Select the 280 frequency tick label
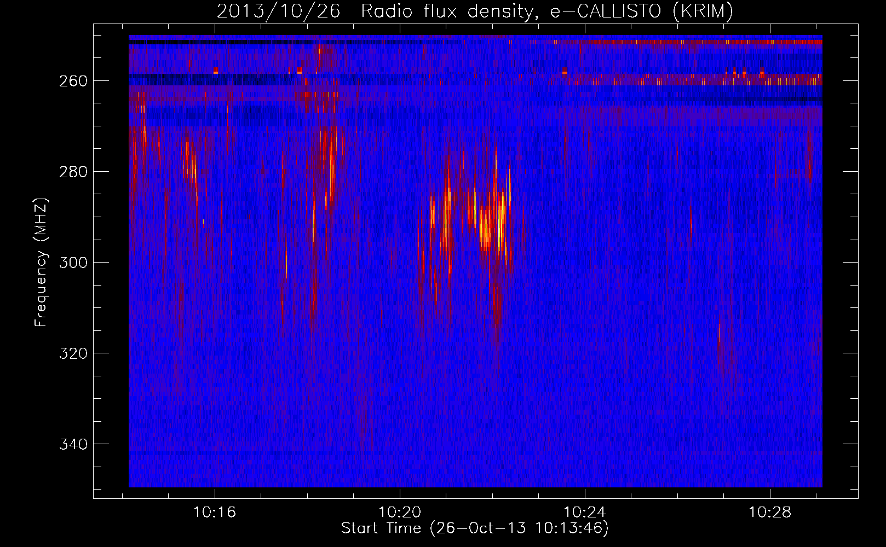 73,172
